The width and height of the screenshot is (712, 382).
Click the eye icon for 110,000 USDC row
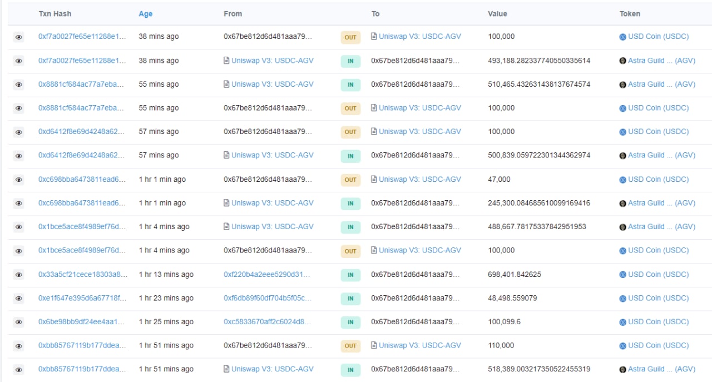coord(19,346)
